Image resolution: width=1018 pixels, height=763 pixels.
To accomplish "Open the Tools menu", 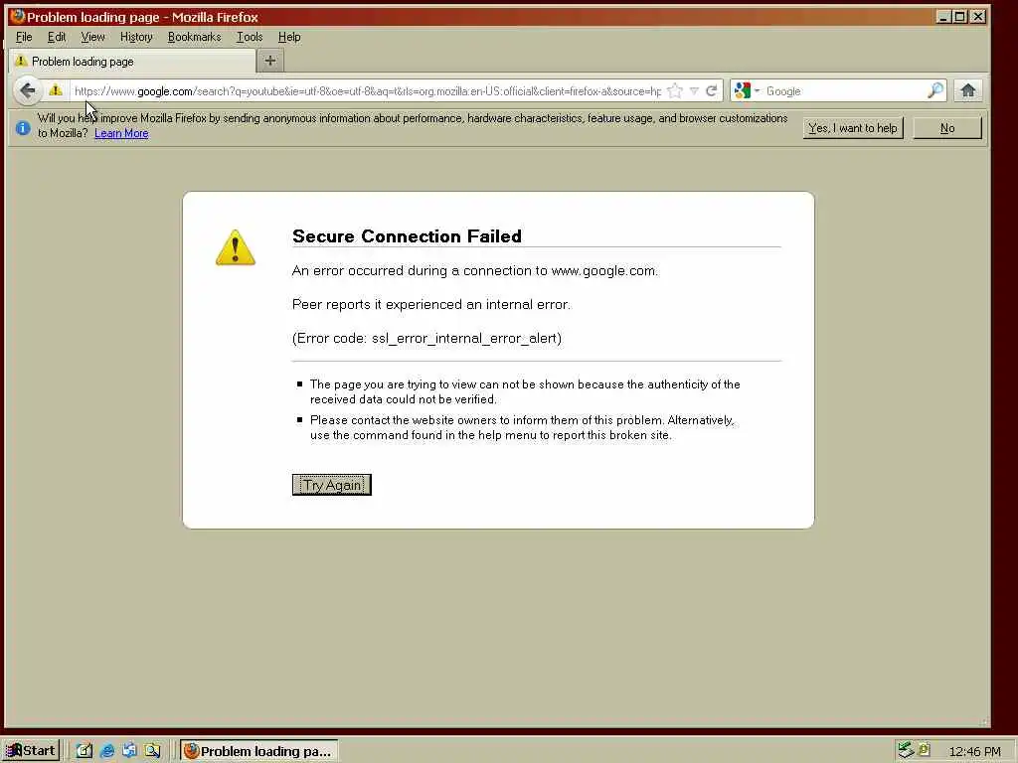I will click(x=250, y=37).
